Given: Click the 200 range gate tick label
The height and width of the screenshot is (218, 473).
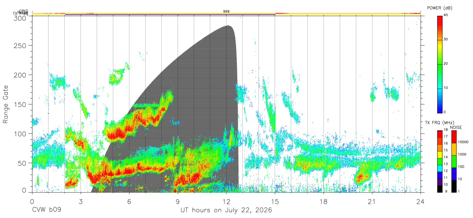Looking at the screenshot, I should 21,75.
